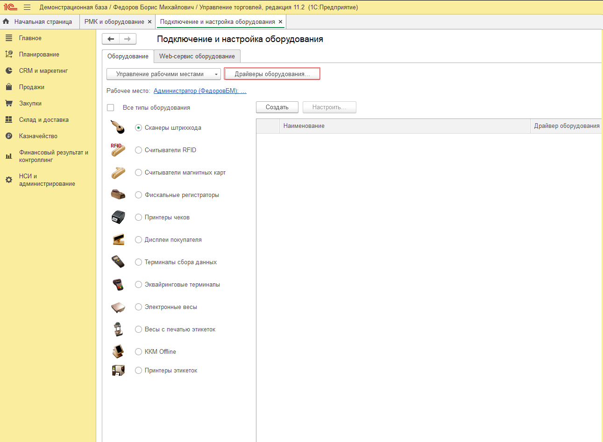Switch to Web-сервис оборудование tab
The height and width of the screenshot is (442, 603).
tap(197, 56)
